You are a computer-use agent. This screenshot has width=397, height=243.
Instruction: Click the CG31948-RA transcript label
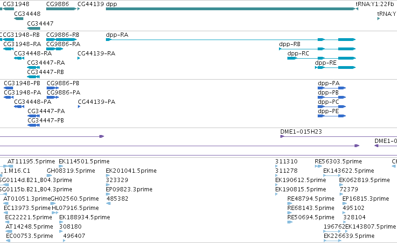22,44
